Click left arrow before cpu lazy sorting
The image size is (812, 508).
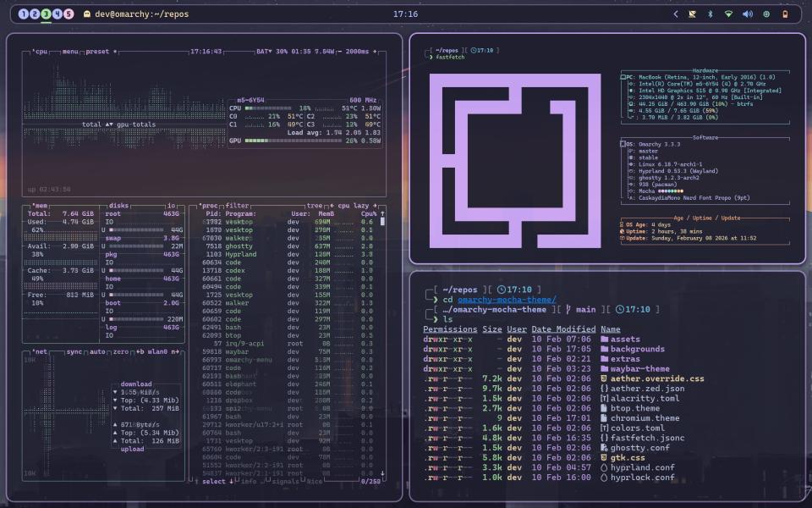click(x=332, y=206)
